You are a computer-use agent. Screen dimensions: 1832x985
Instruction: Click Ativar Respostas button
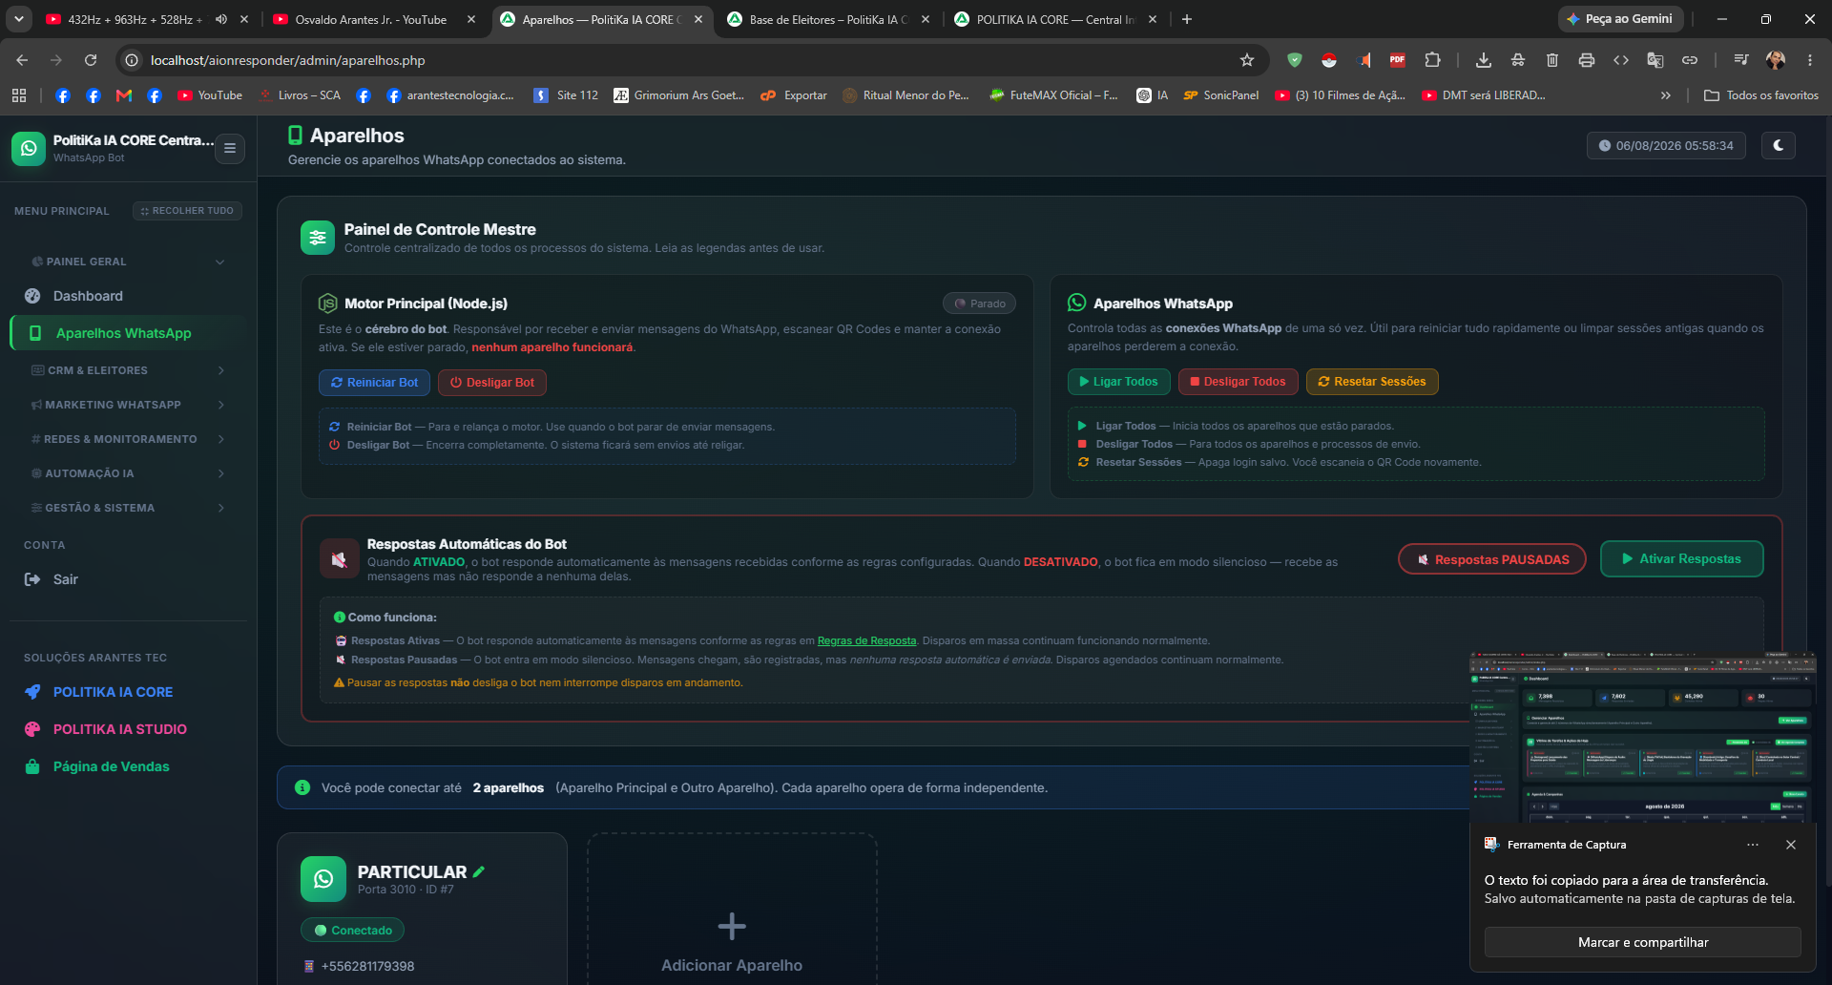[x=1681, y=559]
